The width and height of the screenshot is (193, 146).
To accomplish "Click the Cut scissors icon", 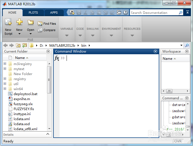I will [85, 12].
